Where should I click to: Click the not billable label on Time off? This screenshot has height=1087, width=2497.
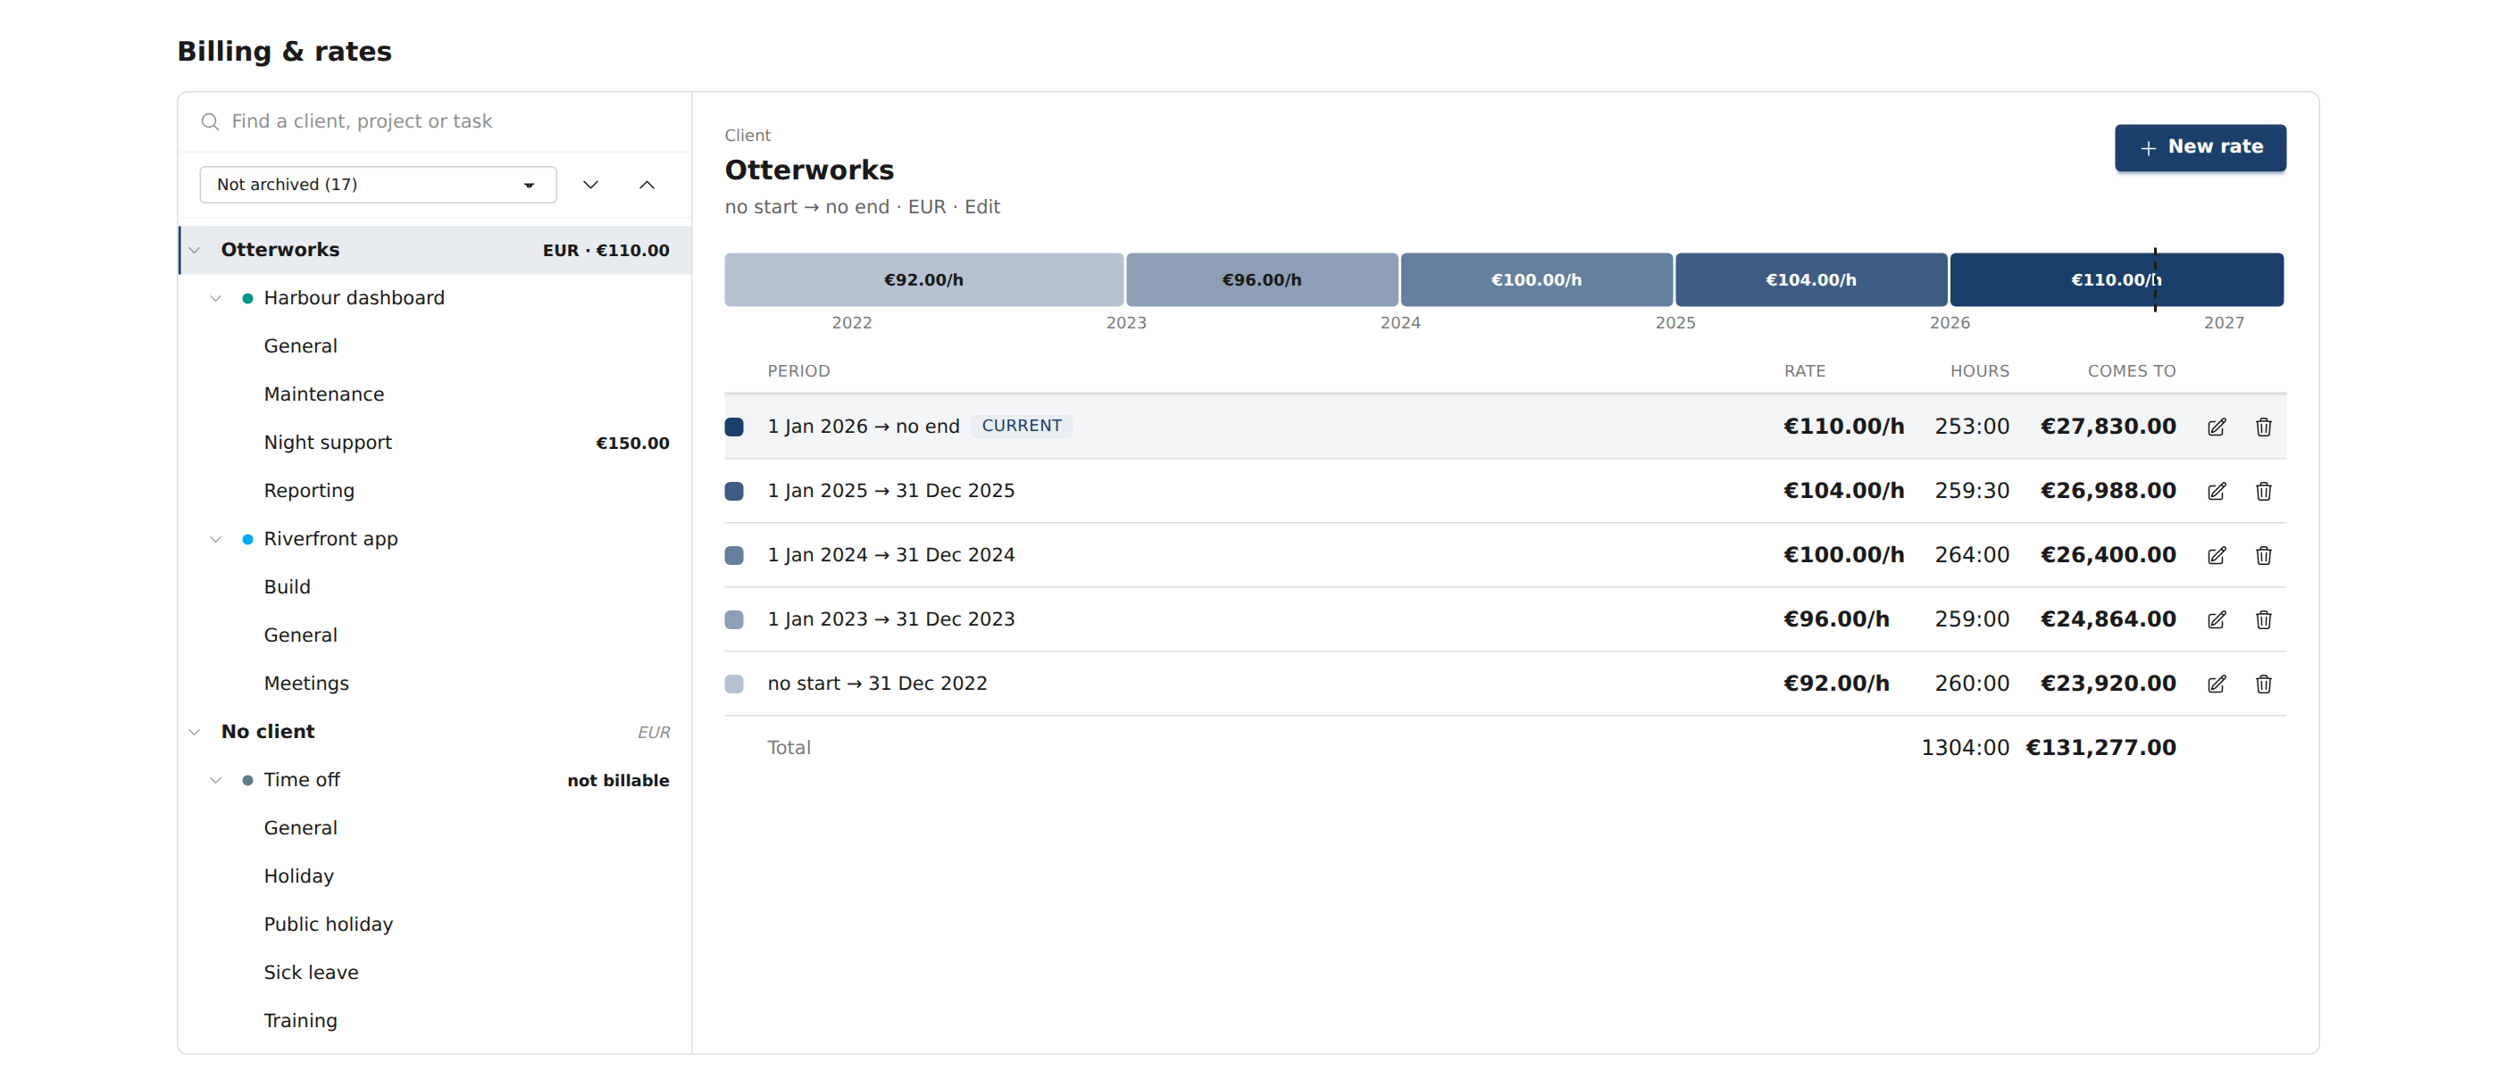618,780
